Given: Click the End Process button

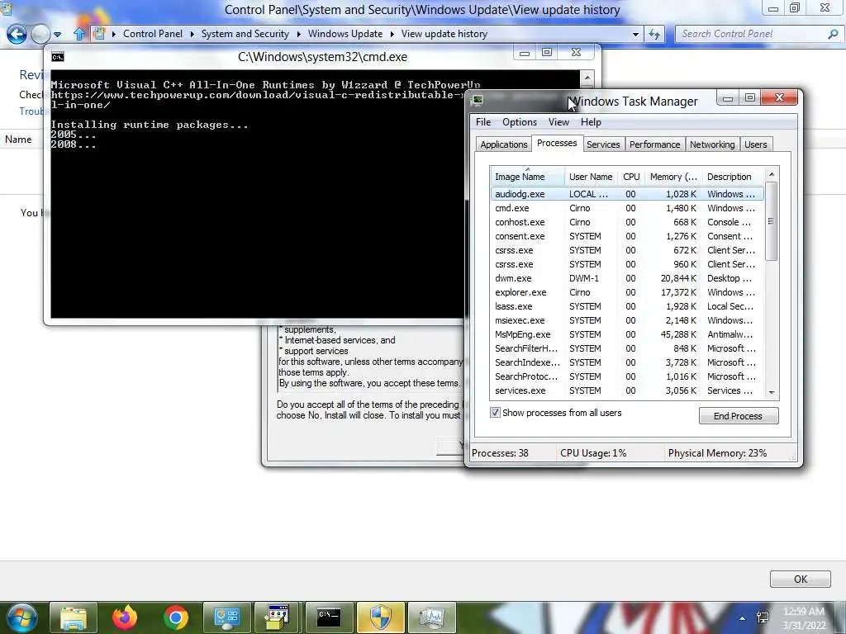Looking at the screenshot, I should pyautogui.click(x=738, y=416).
